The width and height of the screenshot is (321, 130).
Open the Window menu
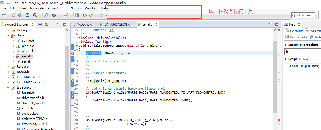[x=91, y=8]
